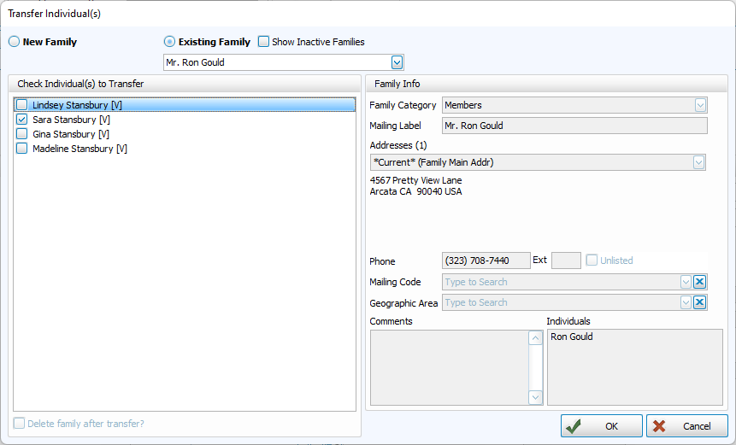
Task: Choose the Existing Family radio option
Action: point(169,42)
